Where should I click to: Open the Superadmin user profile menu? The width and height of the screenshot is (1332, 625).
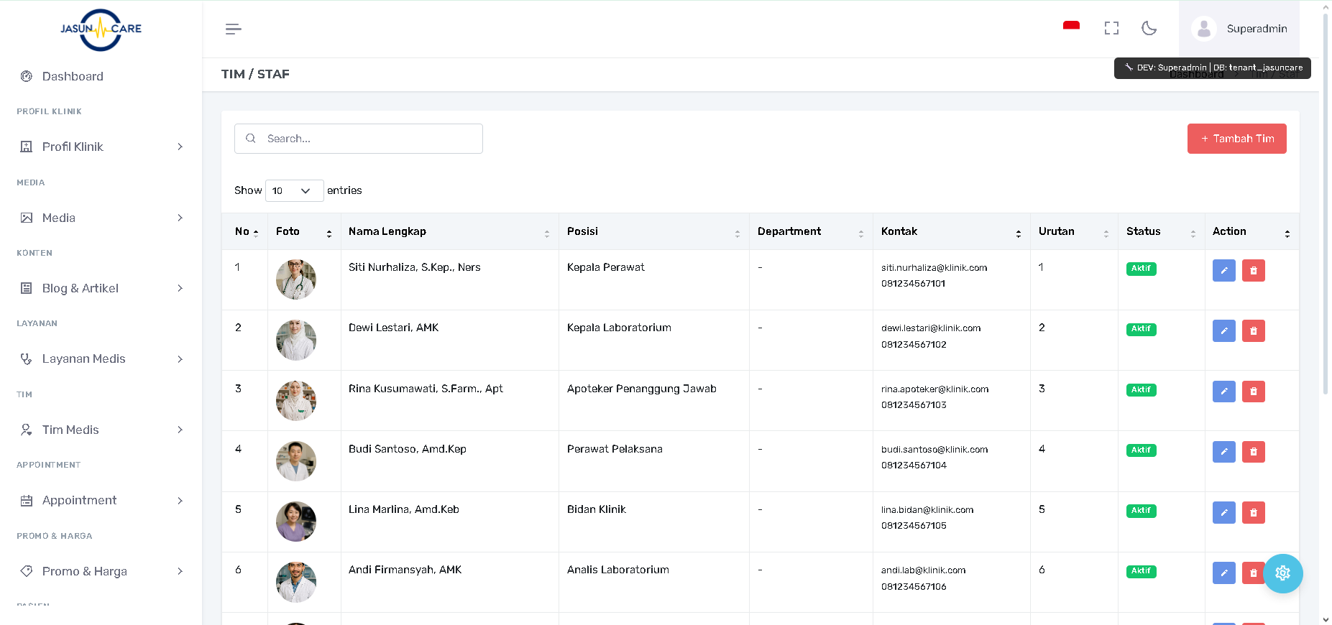coord(1239,29)
